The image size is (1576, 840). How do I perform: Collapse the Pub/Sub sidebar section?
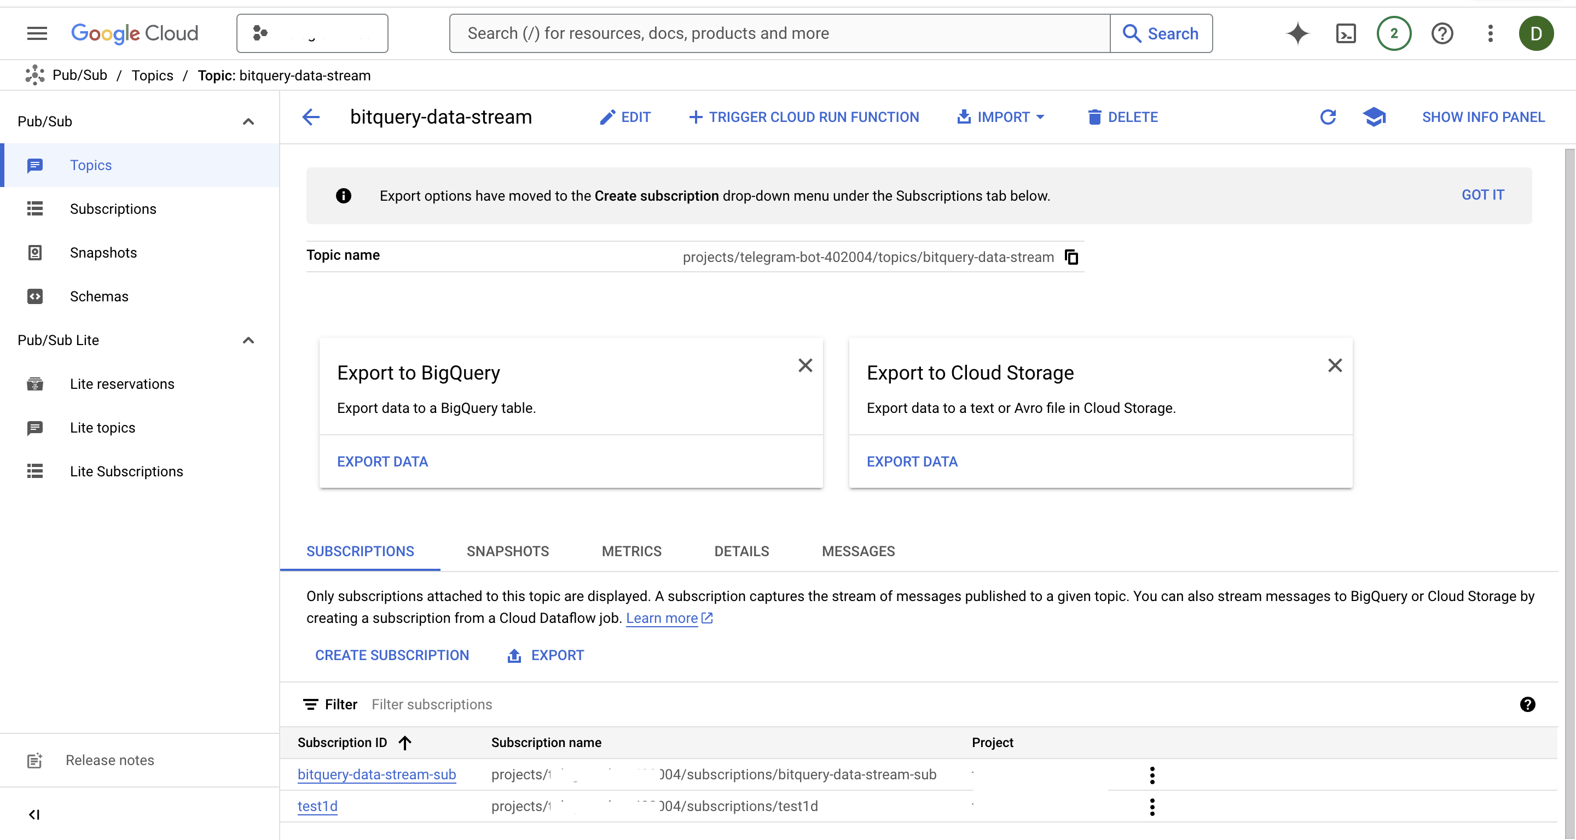[x=248, y=121]
